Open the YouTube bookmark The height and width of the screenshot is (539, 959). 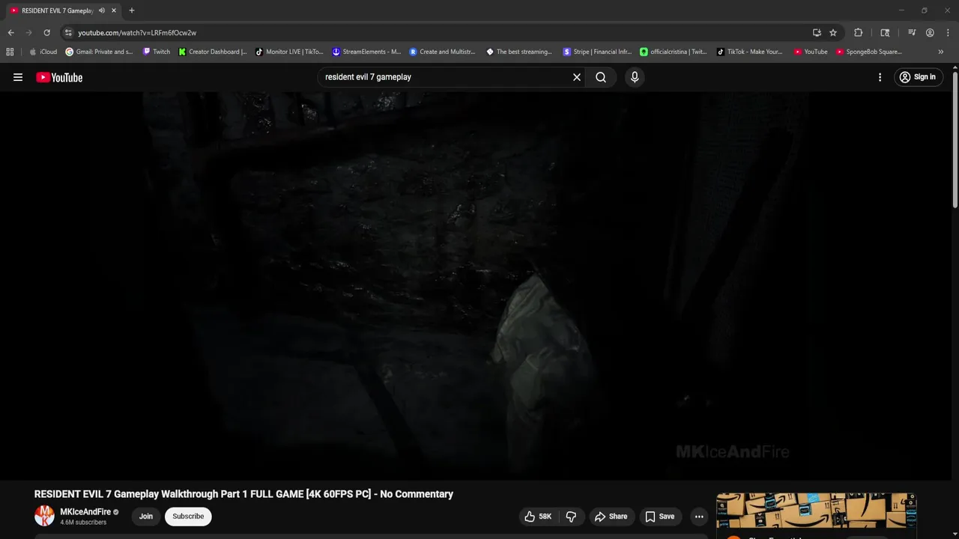click(811, 52)
